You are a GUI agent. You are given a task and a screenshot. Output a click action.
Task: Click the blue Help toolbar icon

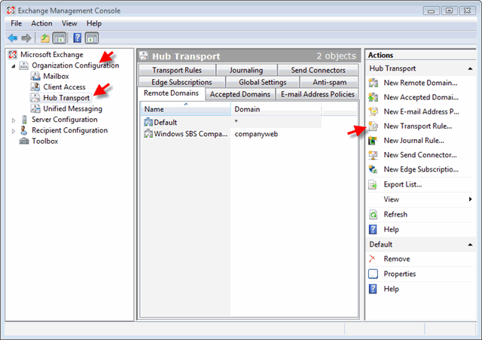77,38
